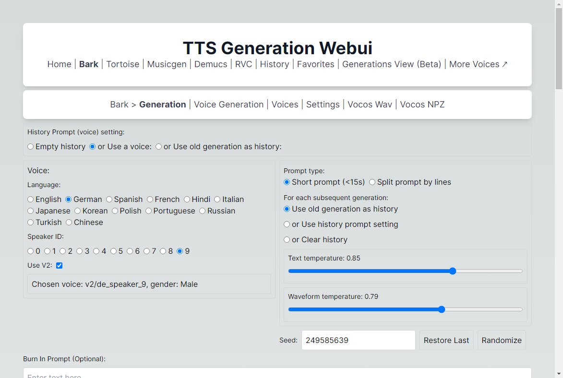Viewport: 563px width, 378px height.
Task: Randomize the seed value
Action: [x=502, y=340]
